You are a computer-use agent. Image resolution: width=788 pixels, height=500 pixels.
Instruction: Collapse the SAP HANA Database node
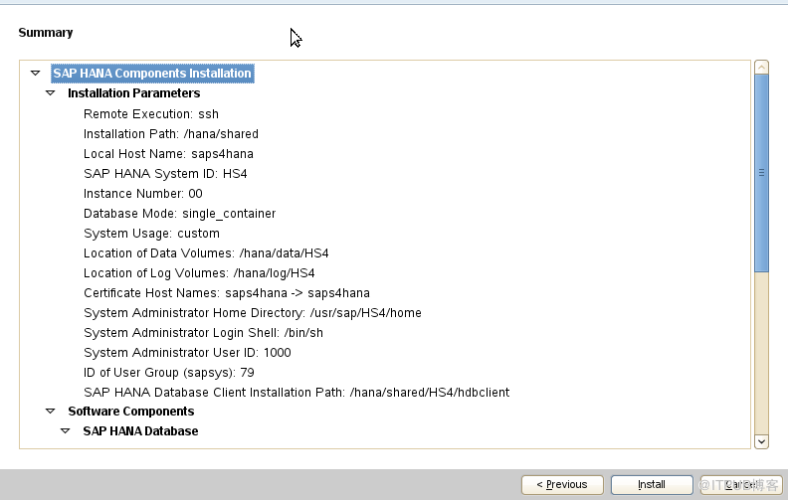click(66, 431)
